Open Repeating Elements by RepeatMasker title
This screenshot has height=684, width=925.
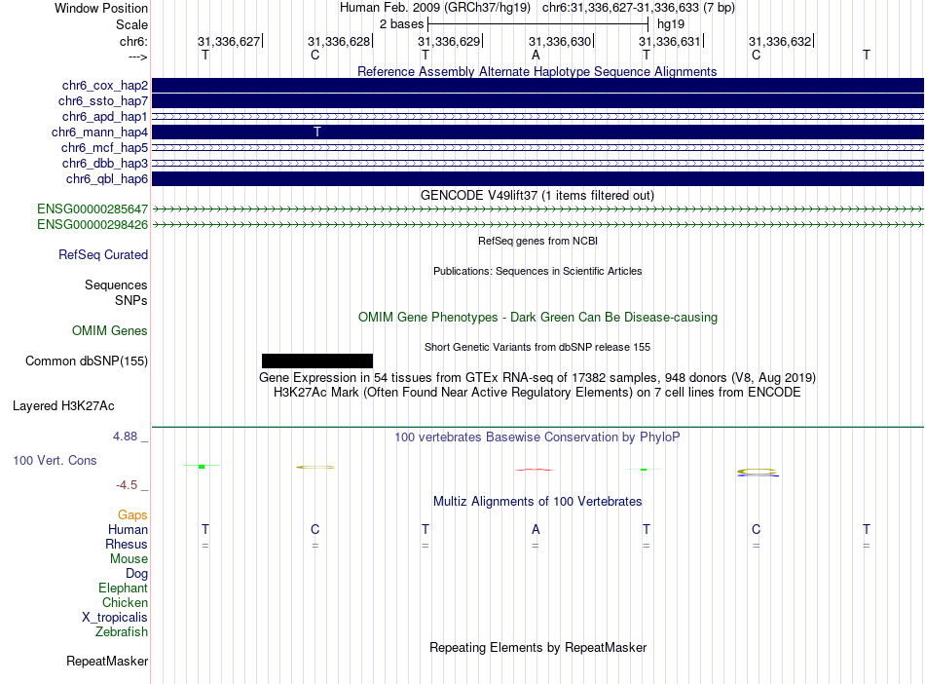(537, 648)
